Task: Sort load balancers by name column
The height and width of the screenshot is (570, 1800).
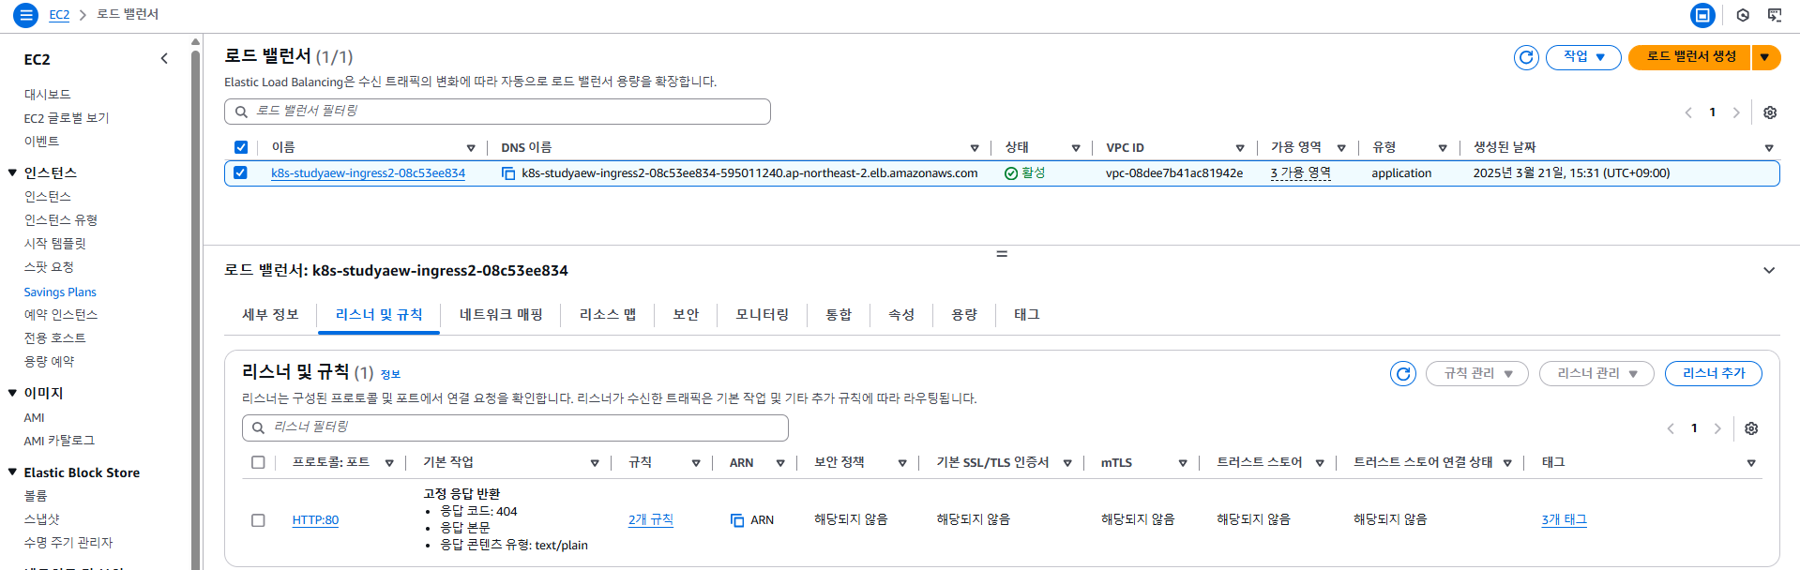Action: coord(471,148)
